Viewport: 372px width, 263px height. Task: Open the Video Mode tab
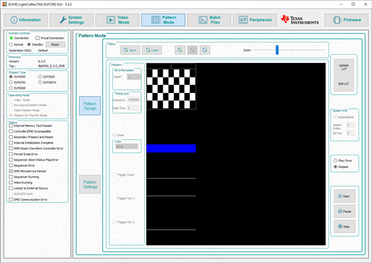click(x=117, y=20)
